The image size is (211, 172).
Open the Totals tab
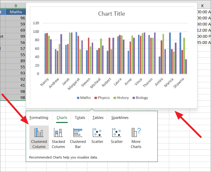(x=80, y=118)
